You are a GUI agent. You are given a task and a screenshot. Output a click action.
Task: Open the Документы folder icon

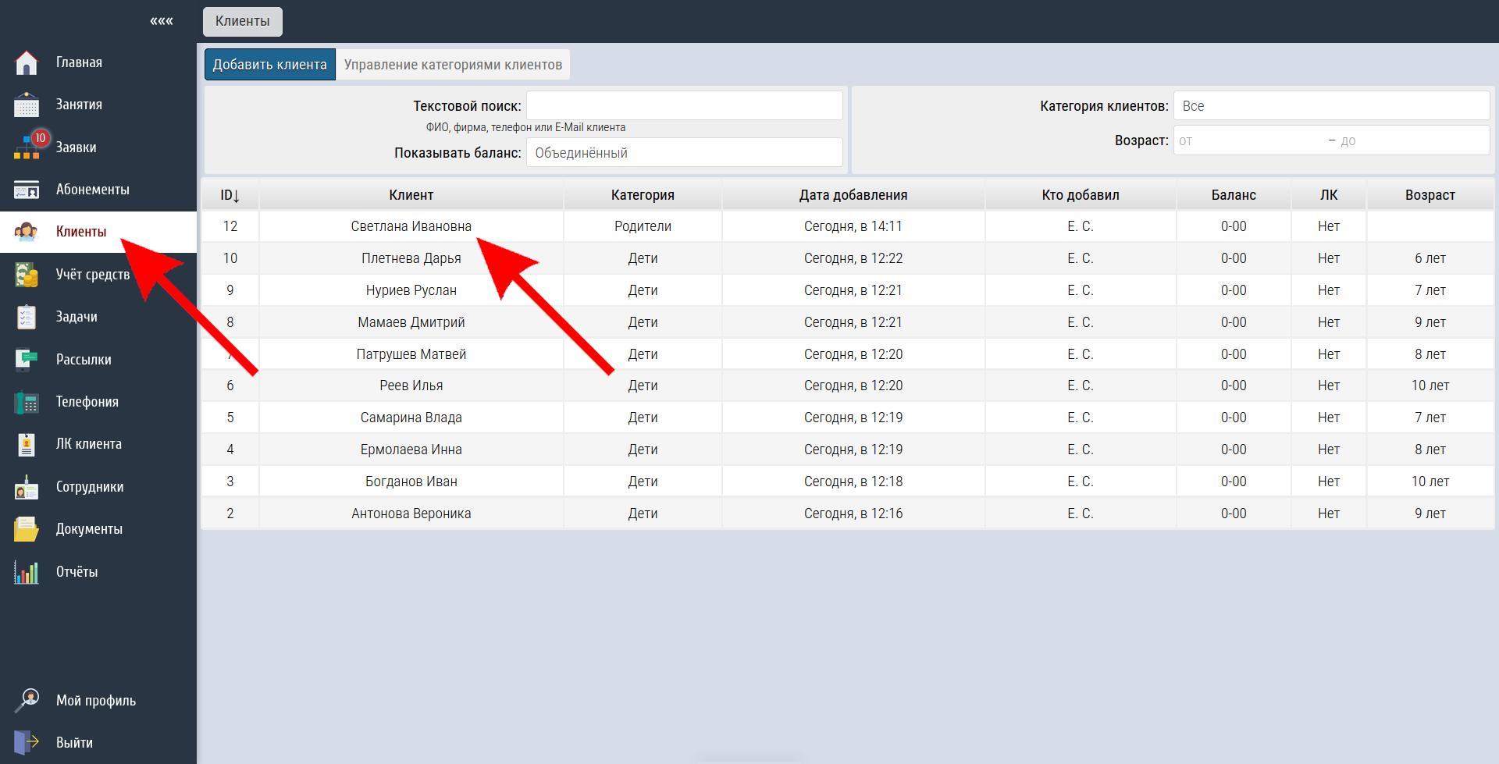[x=27, y=529]
